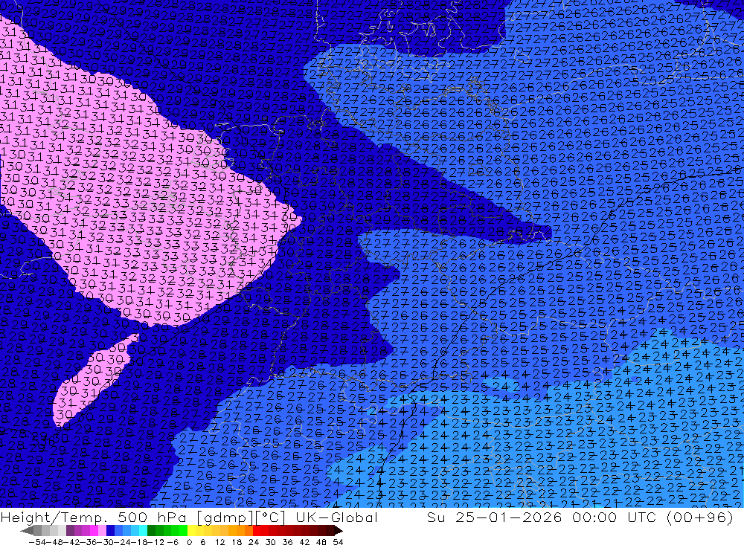This screenshot has height=545, width=744.
Task: Pick the bright red legend swatch
Action: 257,531
